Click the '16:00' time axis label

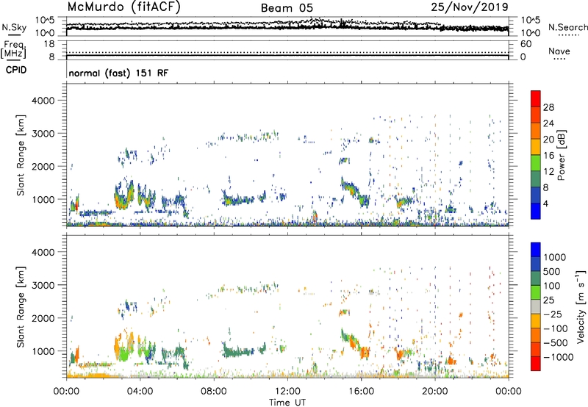[361, 392]
